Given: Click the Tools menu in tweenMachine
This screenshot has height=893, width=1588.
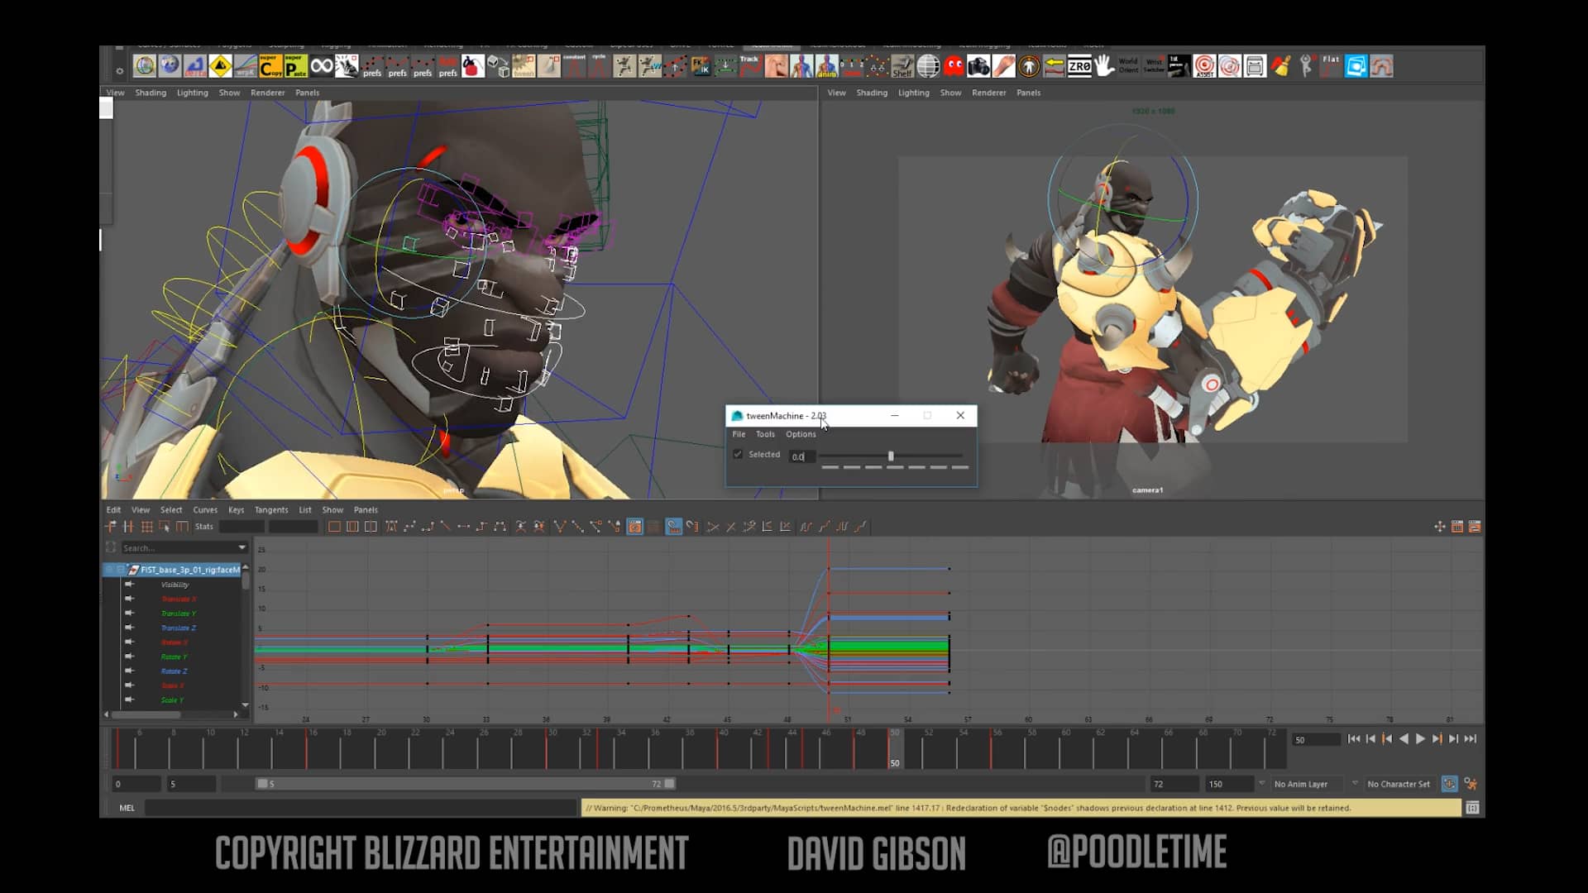Looking at the screenshot, I should tap(764, 434).
